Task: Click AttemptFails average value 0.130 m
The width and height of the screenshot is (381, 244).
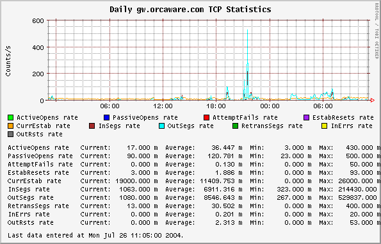Action: [229, 165]
